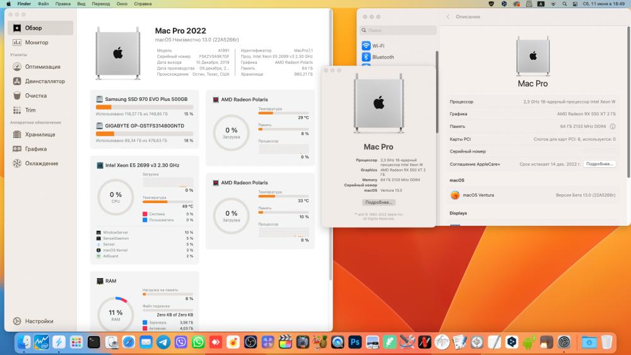Open the Downloads folder in the Dock
Screen dimensions: 631x355
point(589,342)
